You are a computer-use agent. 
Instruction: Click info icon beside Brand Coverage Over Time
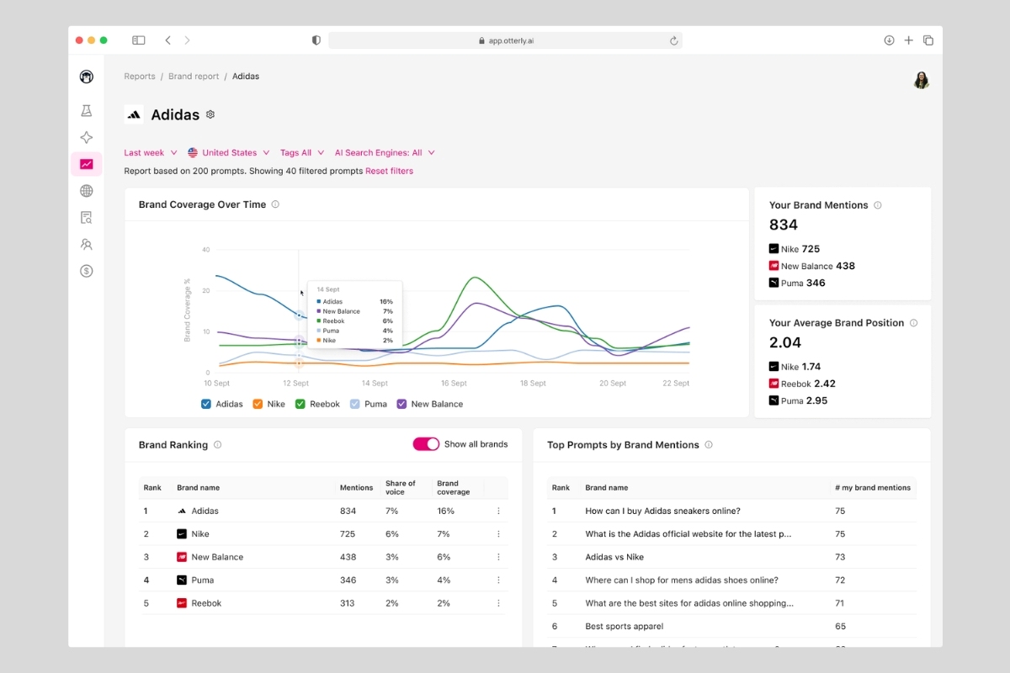click(x=275, y=204)
